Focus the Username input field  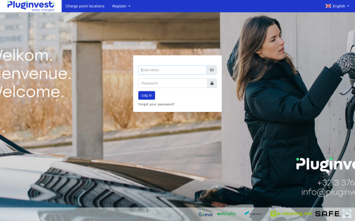tap(173, 70)
